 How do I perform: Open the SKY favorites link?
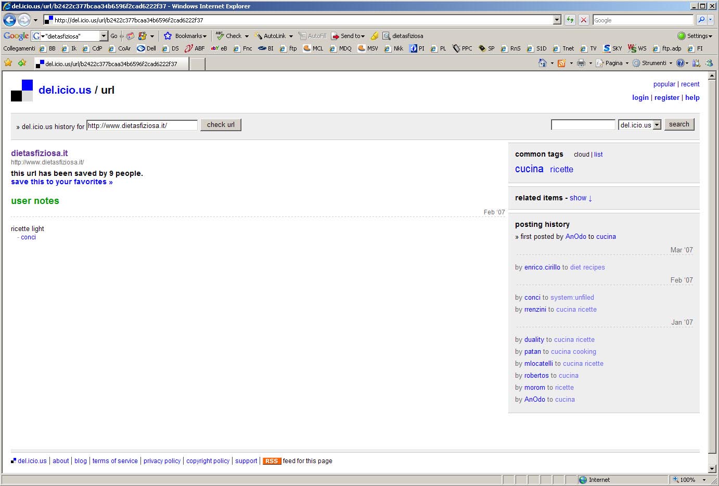pos(612,48)
